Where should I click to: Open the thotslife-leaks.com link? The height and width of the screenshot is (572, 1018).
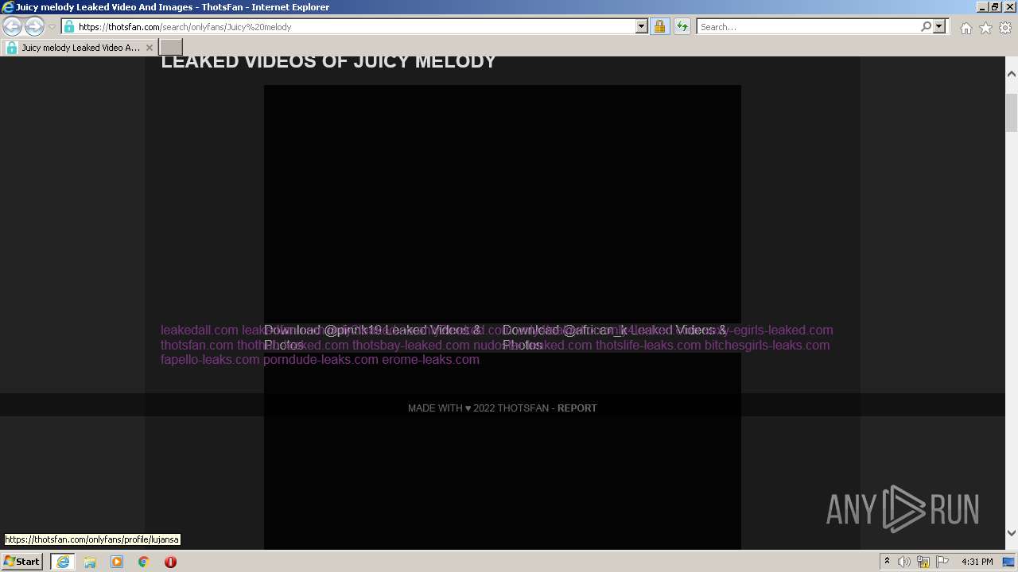pyautogui.click(x=648, y=346)
